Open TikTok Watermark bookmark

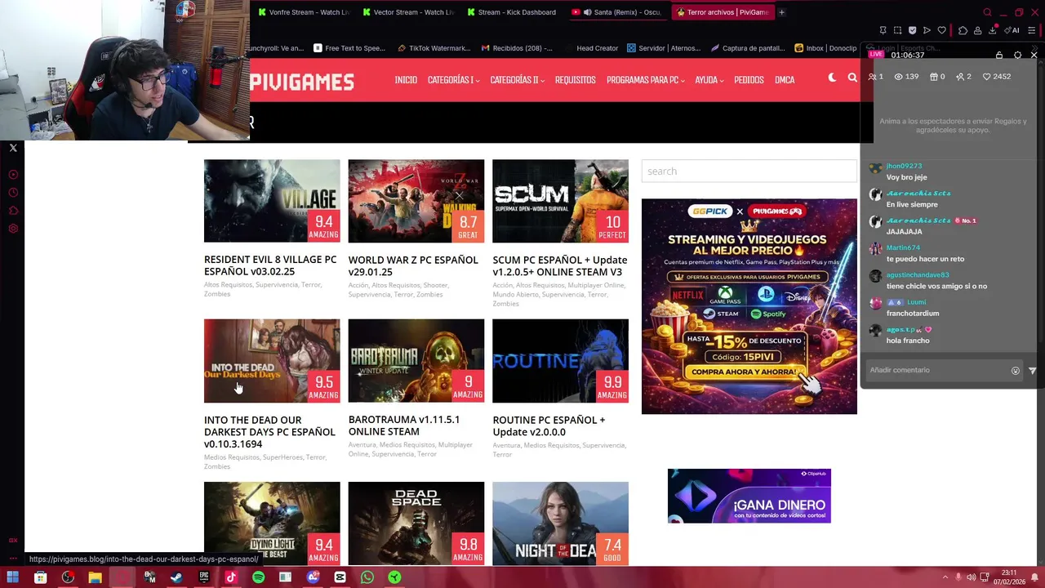(x=433, y=48)
